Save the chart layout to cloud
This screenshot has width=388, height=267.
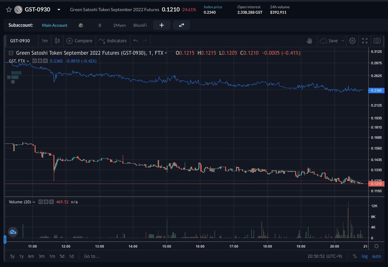329,41
